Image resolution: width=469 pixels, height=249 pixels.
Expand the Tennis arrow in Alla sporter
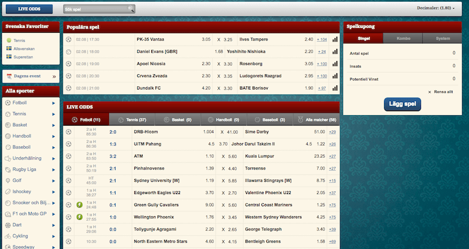pos(53,114)
